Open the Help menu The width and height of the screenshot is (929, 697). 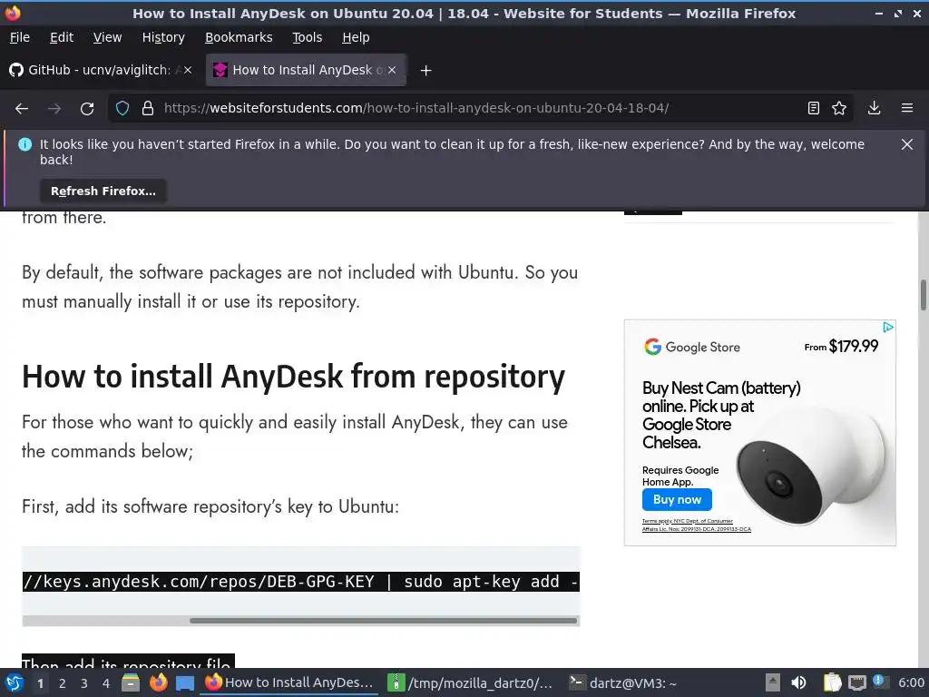tap(356, 37)
